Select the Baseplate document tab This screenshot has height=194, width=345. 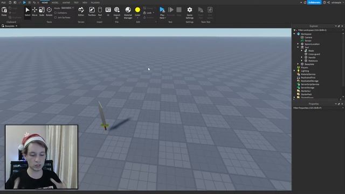click(10, 26)
